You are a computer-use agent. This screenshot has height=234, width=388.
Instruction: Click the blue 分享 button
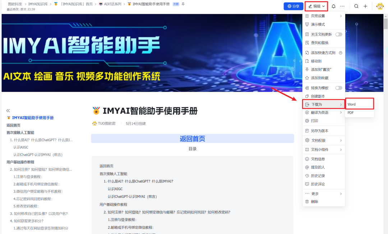pyautogui.click(x=294, y=6)
